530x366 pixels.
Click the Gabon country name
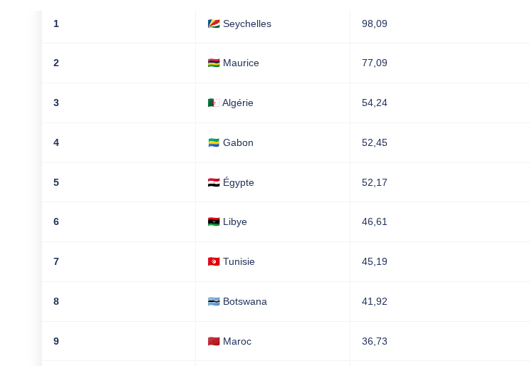[238, 142]
